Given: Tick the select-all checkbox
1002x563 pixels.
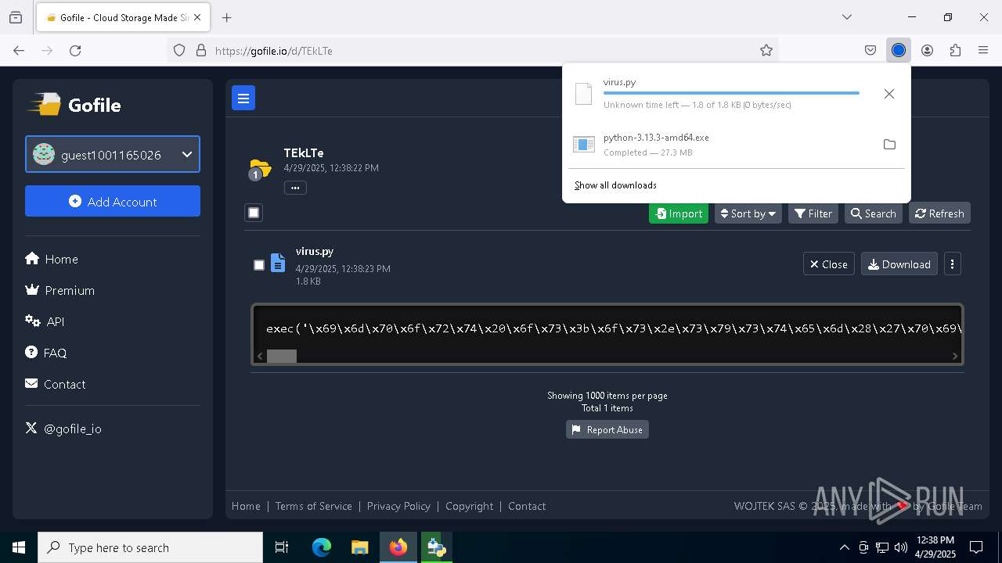Looking at the screenshot, I should coord(254,213).
